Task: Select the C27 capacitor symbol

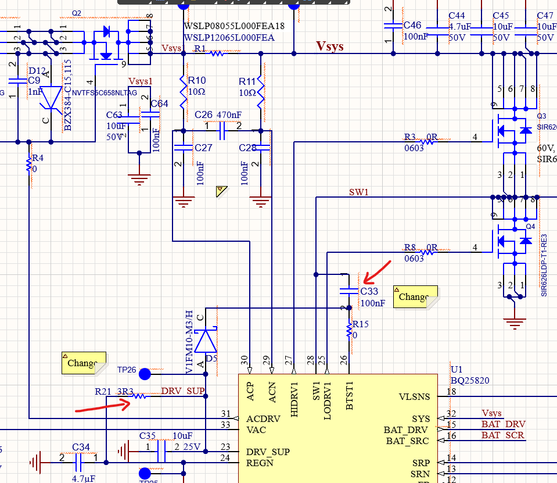Action: click(184, 147)
